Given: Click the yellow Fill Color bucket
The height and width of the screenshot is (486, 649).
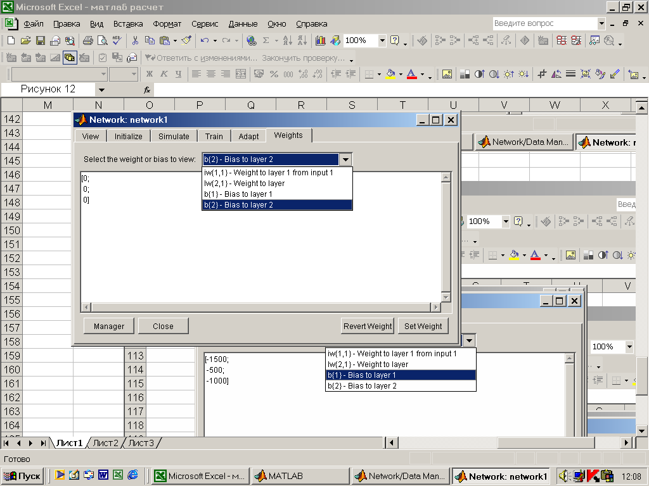Looking at the screenshot, I should pyautogui.click(x=390, y=75).
